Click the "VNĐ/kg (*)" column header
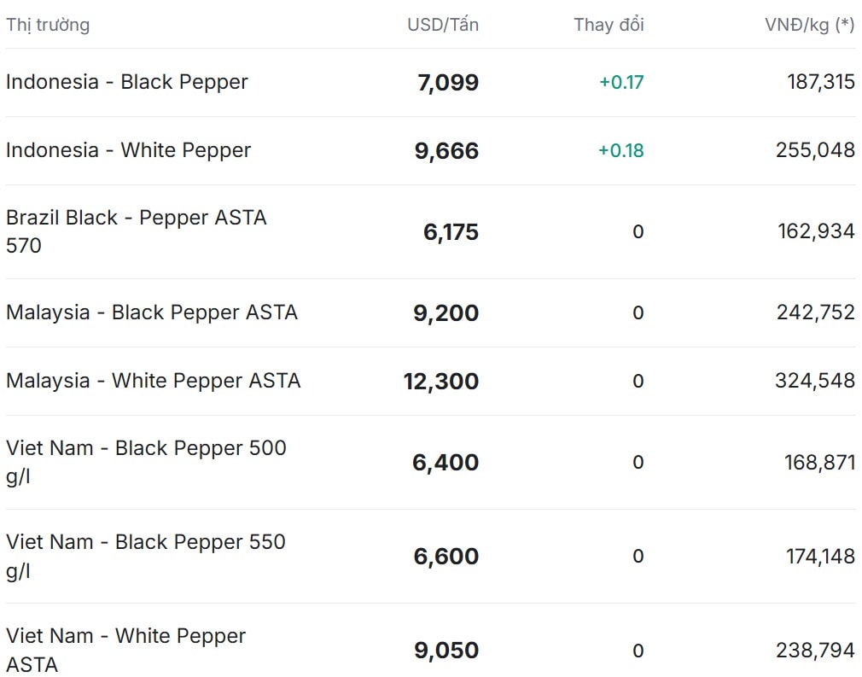Image resolution: width=862 pixels, height=677 pixels. point(809,25)
